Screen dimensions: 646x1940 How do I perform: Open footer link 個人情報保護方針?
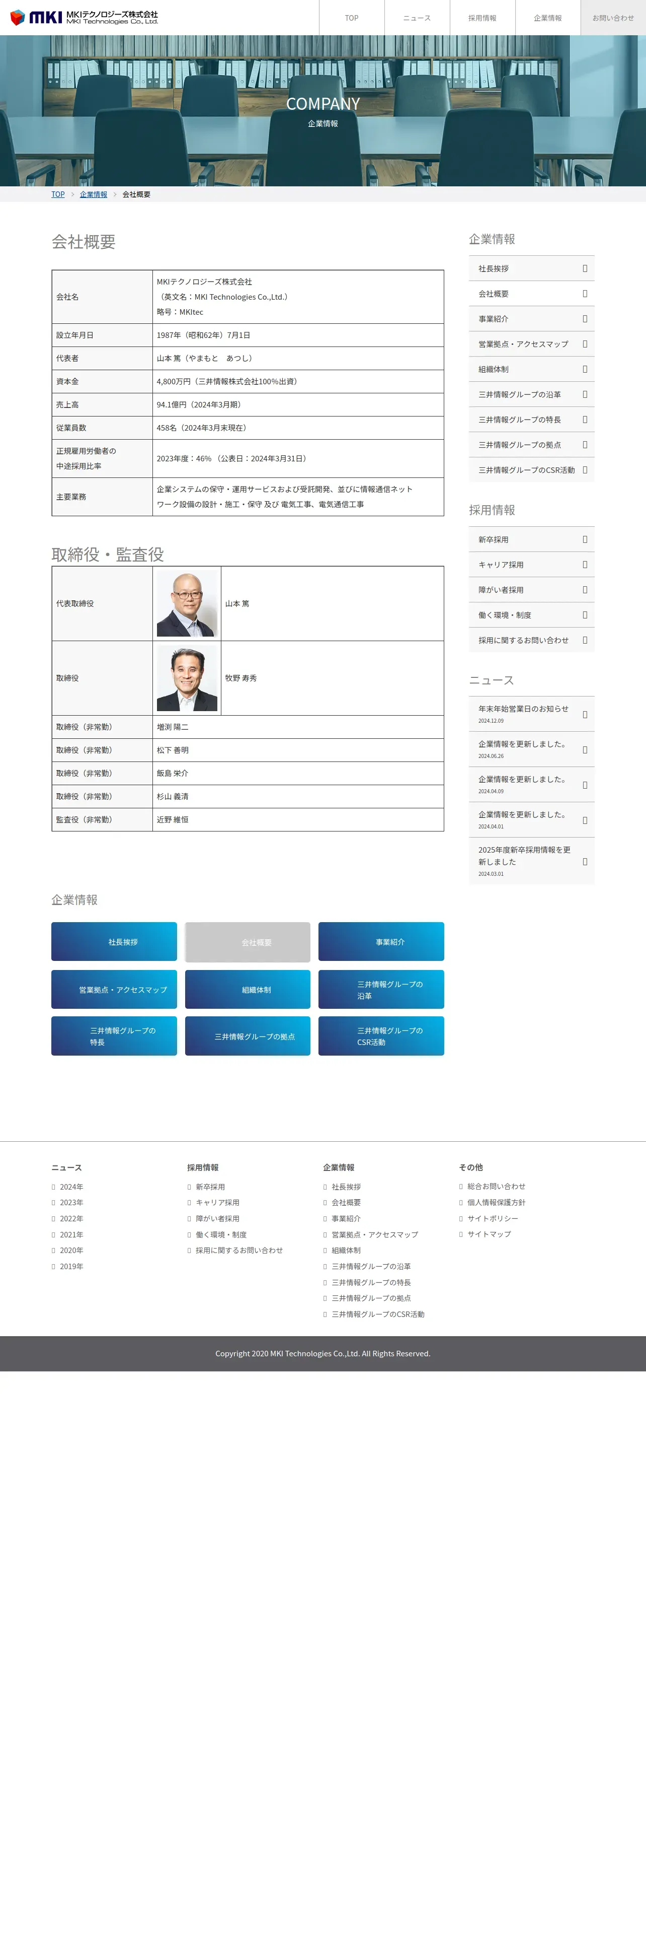[497, 1203]
